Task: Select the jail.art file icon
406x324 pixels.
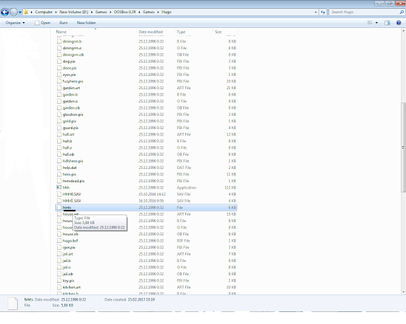Action: (x=59, y=254)
